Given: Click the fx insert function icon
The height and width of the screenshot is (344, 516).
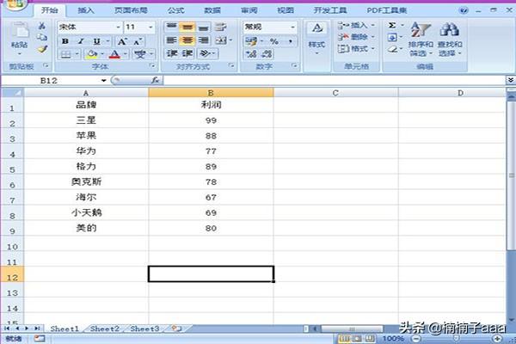Looking at the screenshot, I should click(x=155, y=80).
